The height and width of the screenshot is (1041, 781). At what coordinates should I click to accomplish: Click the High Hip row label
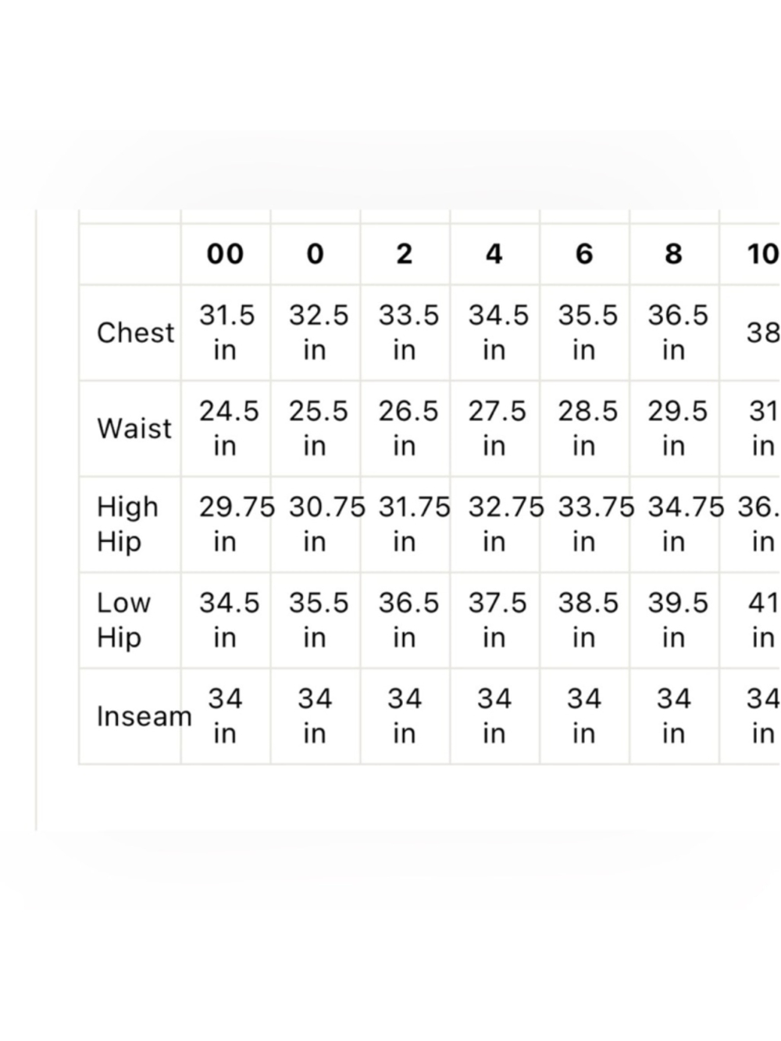[127, 524]
